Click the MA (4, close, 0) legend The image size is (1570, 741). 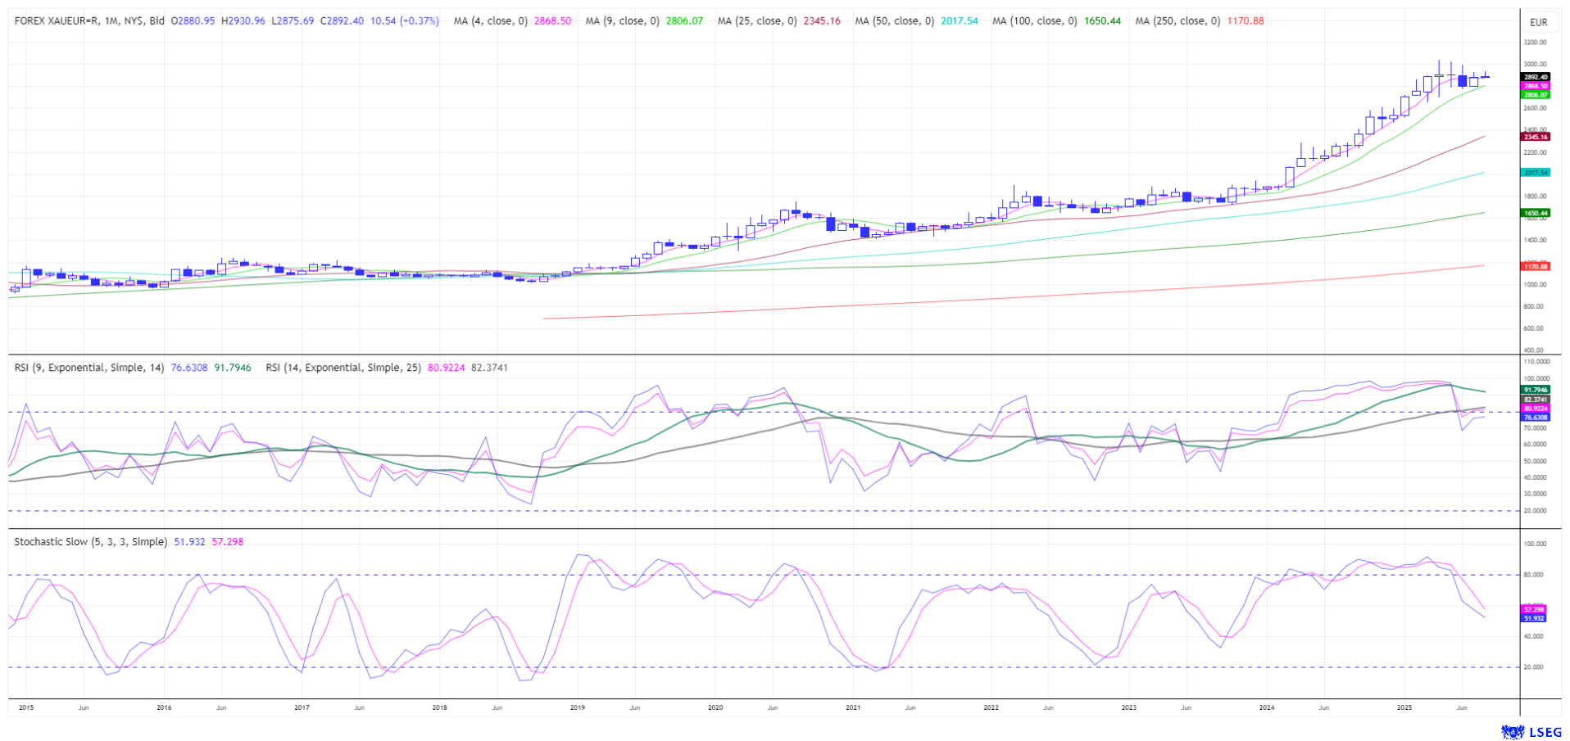pos(490,21)
